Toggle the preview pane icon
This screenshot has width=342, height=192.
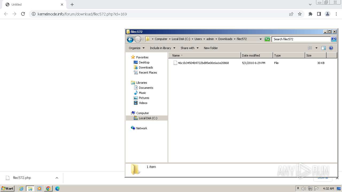click(x=324, y=48)
